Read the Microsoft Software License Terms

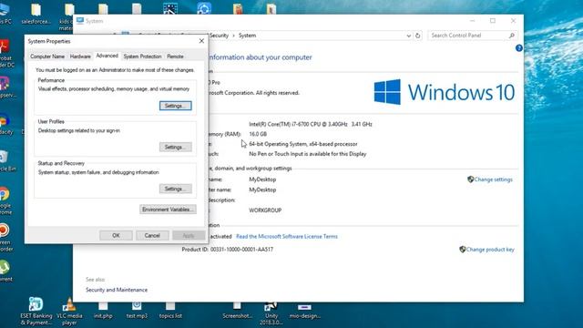287,236
